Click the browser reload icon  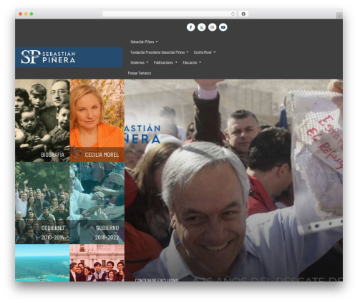coord(233,14)
